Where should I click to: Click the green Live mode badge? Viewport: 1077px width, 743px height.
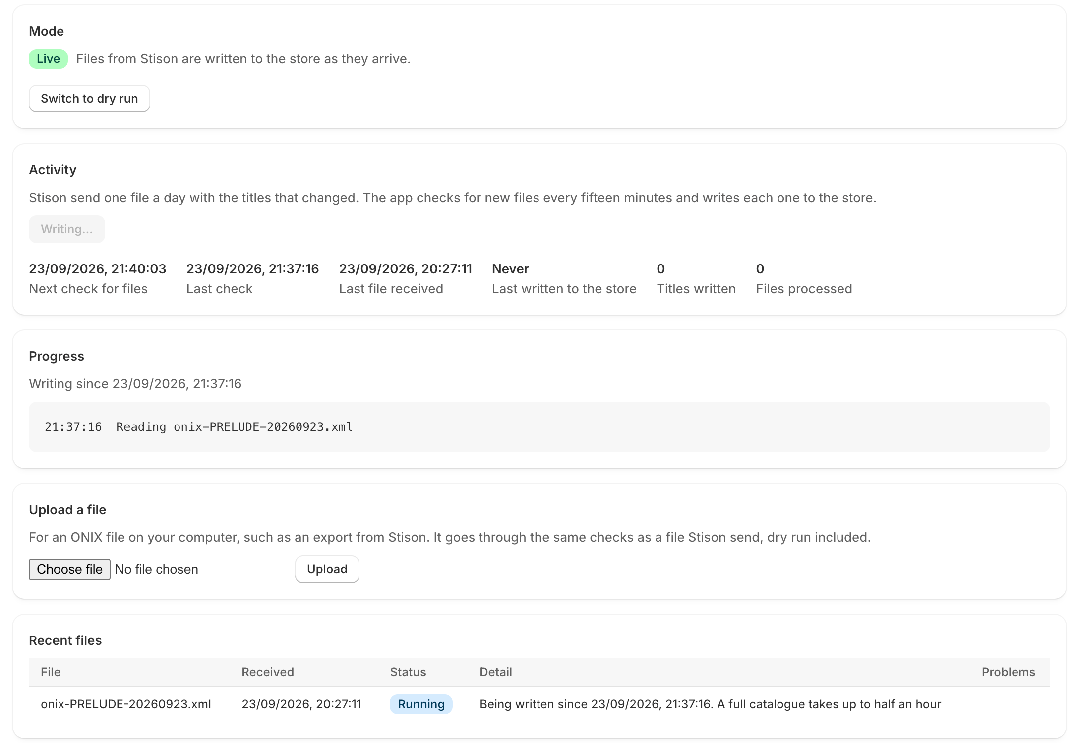pyautogui.click(x=48, y=59)
